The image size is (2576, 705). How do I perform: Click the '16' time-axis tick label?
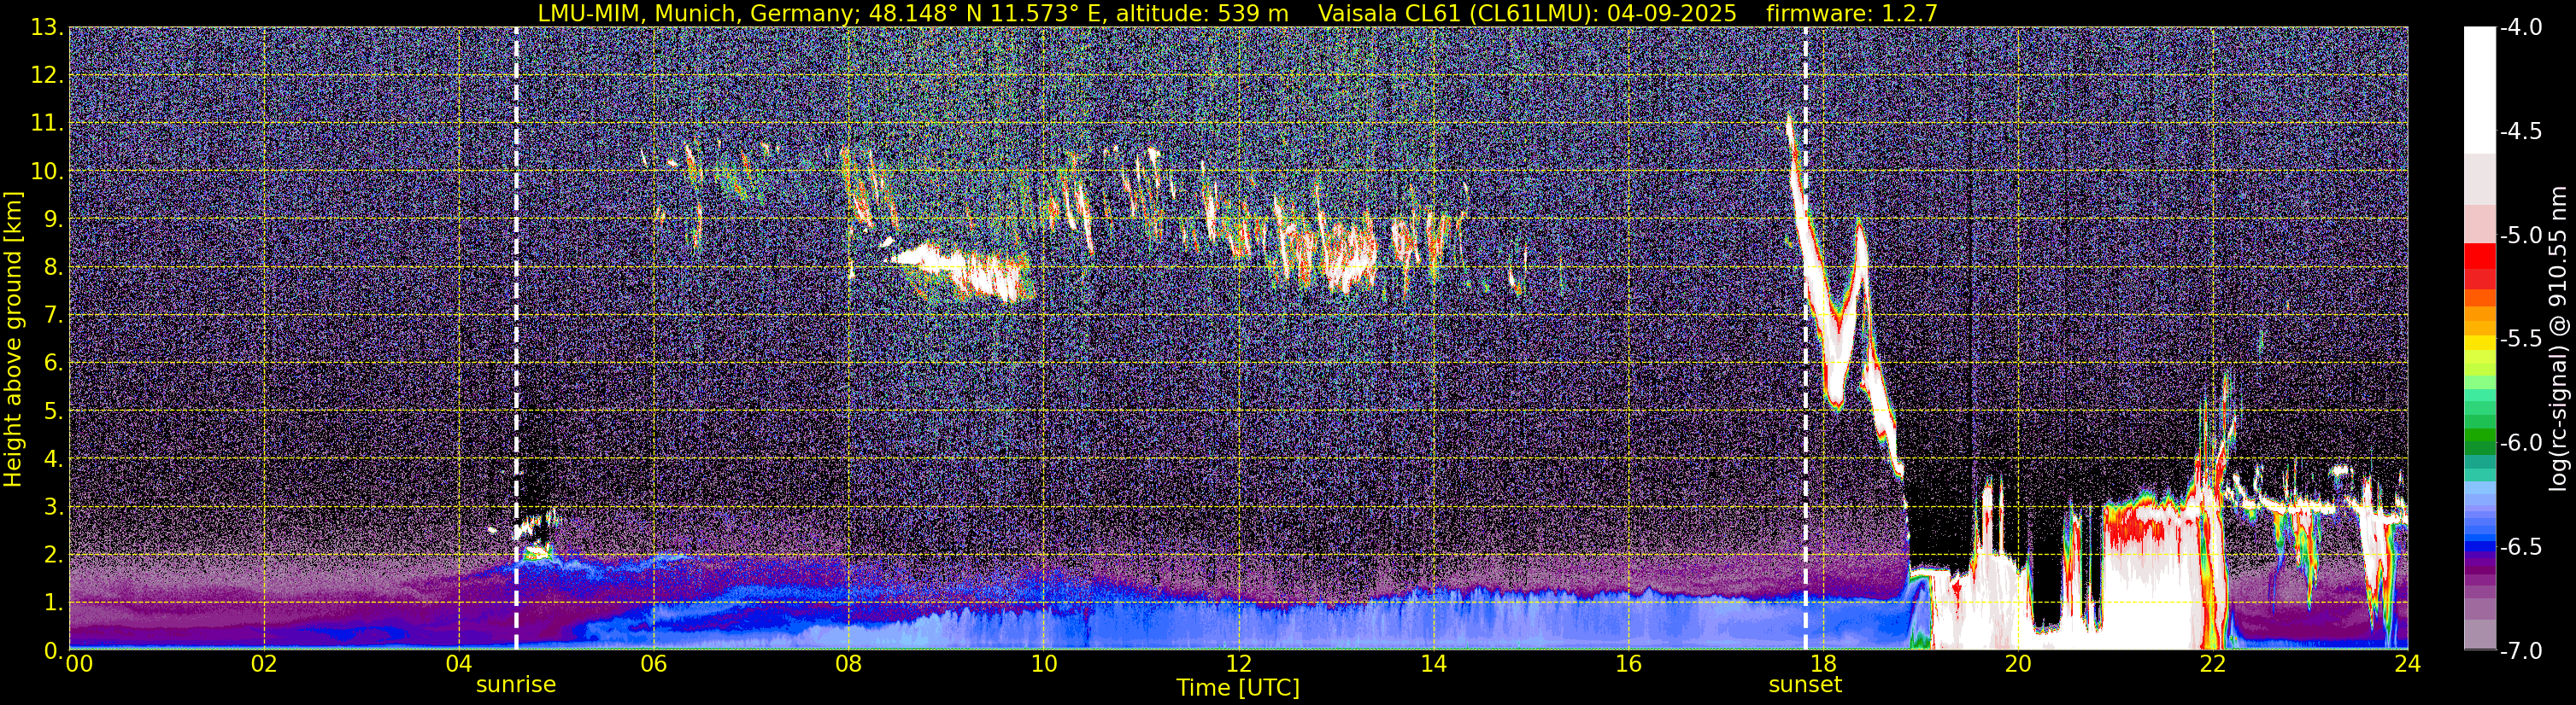point(1628,665)
